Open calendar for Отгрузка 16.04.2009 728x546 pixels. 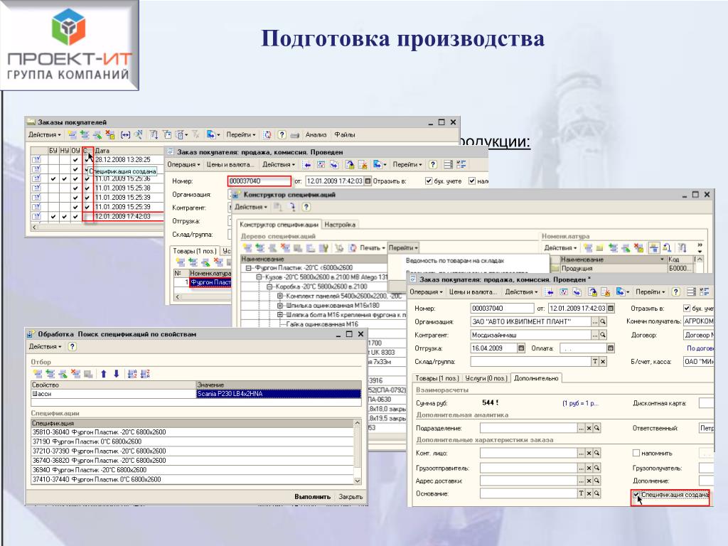[521, 348]
